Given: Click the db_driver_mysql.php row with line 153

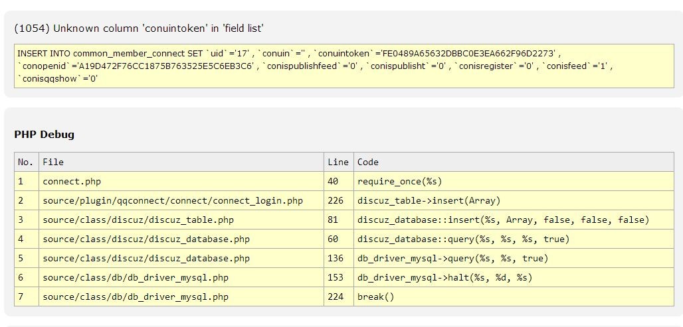Looking at the screenshot, I should click(135, 277).
